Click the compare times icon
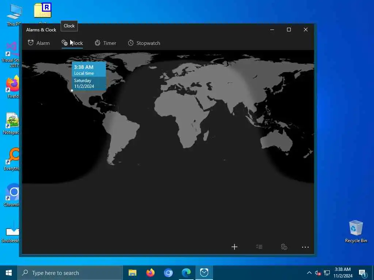374x280 pixels. click(284, 247)
